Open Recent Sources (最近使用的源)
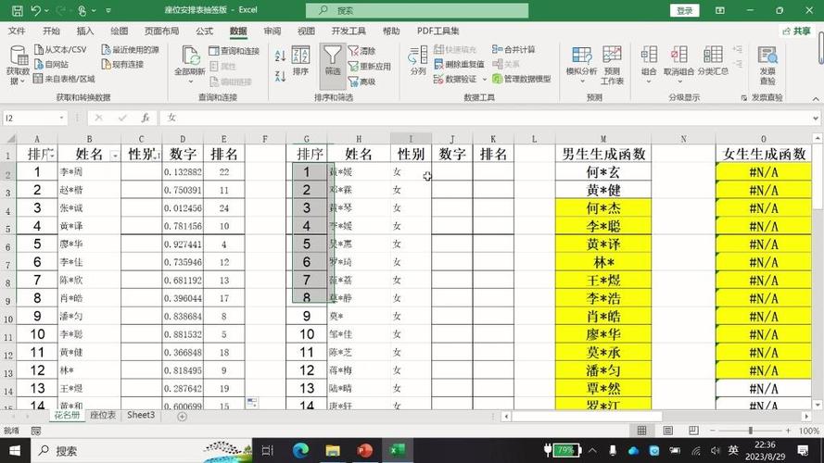Viewport: 824px width, 463px height. coord(130,49)
